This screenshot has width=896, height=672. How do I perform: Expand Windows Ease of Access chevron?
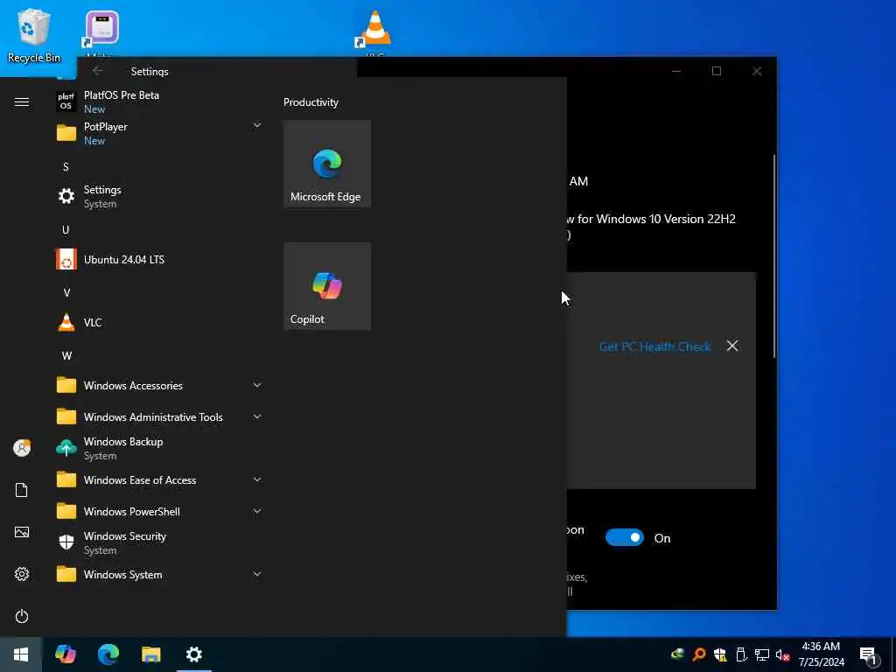(x=257, y=479)
